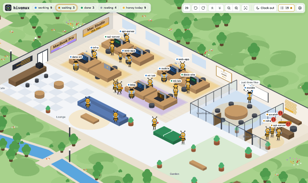Select the bee at the data-etl desk
Screen dimensions: 308x183
76,65
